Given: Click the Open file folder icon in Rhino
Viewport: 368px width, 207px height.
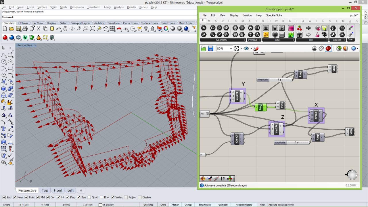Looking at the screenshot, I should click(x=11, y=28).
